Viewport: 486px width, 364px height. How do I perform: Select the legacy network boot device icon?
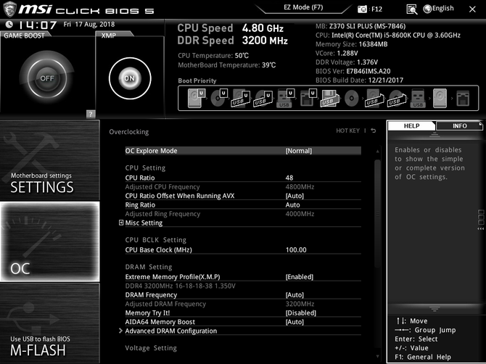[463, 98]
